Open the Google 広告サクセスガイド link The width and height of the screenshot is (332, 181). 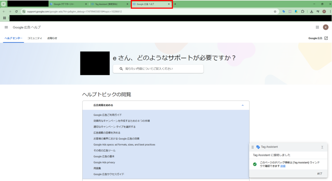[x=109, y=174]
